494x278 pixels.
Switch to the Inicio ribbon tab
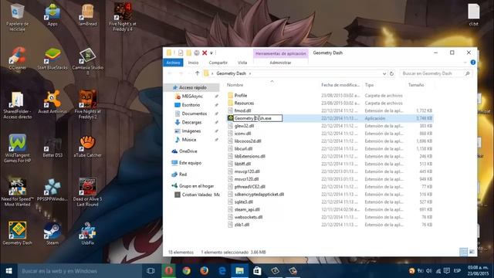(x=193, y=63)
